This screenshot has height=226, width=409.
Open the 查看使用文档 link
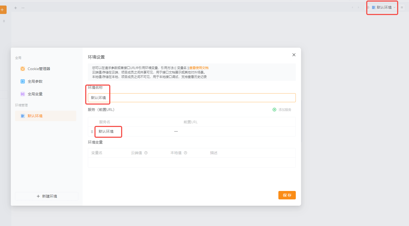coord(199,68)
